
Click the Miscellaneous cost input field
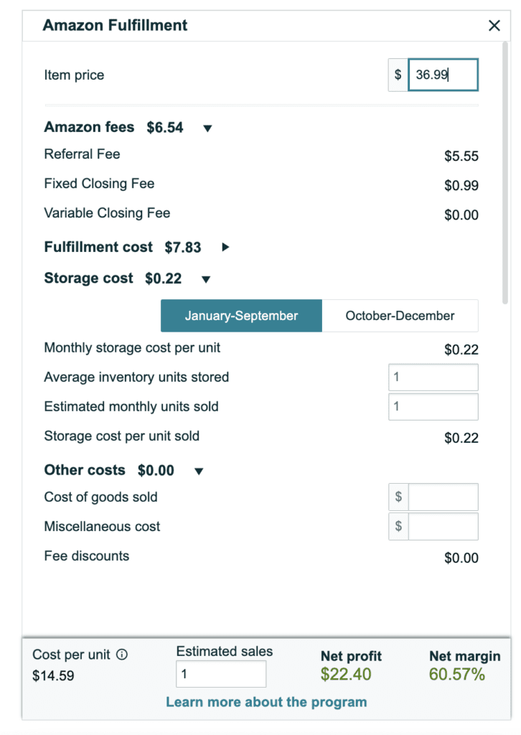(x=443, y=526)
